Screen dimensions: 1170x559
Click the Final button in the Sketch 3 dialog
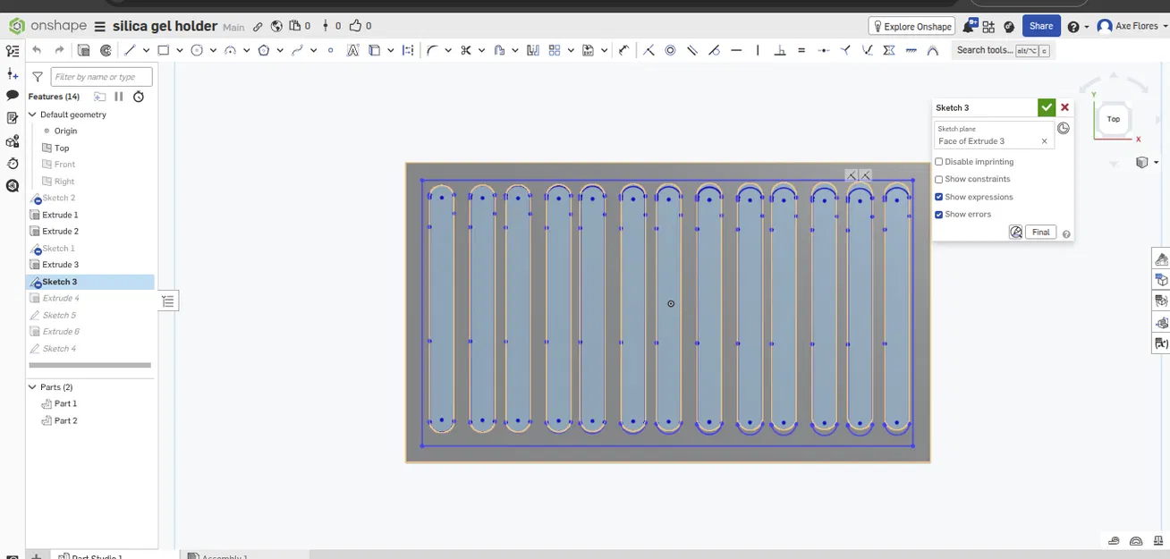1040,233
